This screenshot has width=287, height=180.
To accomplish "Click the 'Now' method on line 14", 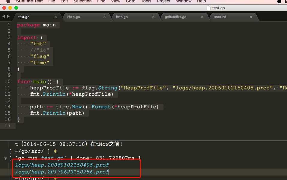I will point(77,107).
